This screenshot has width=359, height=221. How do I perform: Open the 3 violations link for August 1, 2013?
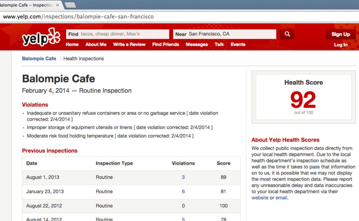[183, 177]
